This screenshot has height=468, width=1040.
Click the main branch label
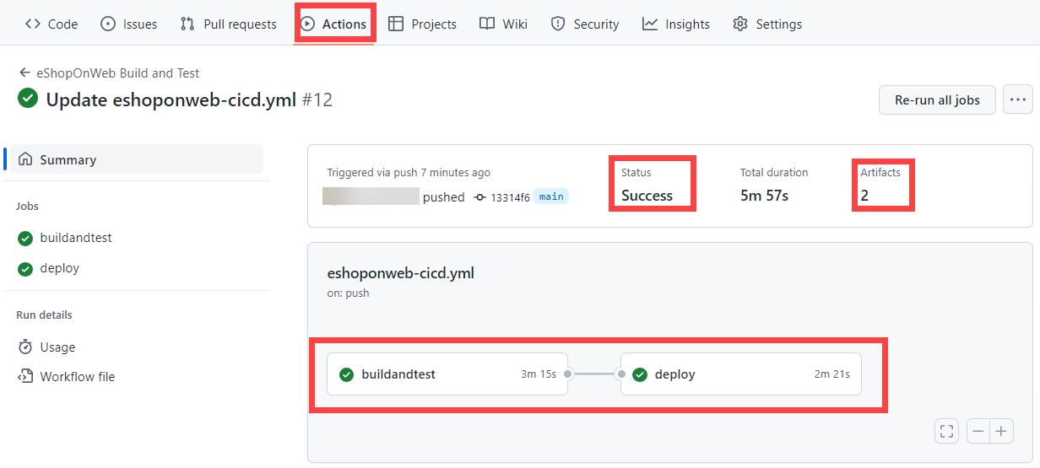[551, 196]
